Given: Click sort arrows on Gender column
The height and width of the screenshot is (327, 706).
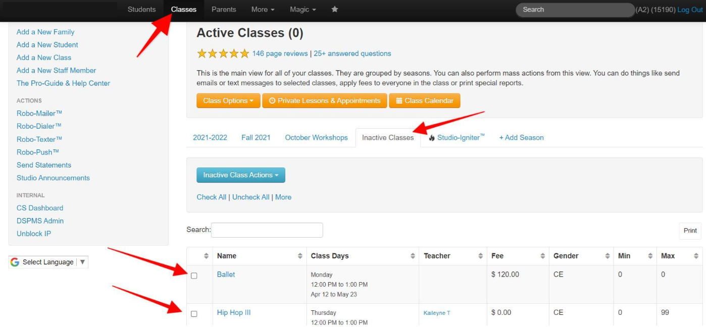Looking at the screenshot, I should click(607, 256).
